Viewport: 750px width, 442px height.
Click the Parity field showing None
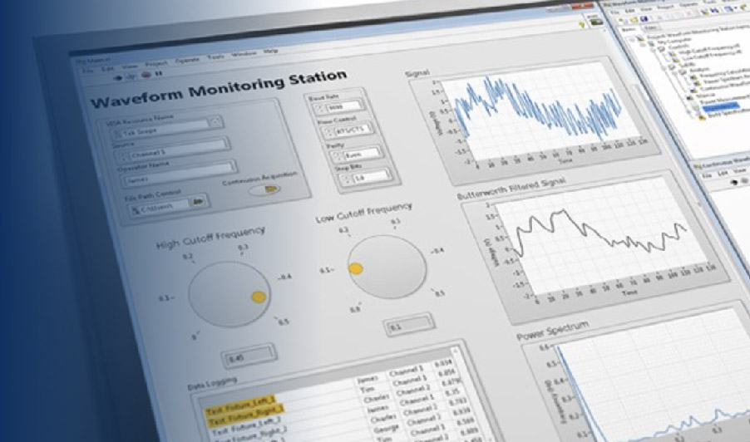pos(362,154)
